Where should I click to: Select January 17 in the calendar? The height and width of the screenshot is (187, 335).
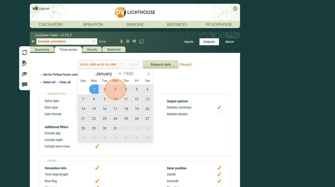pos(115,109)
